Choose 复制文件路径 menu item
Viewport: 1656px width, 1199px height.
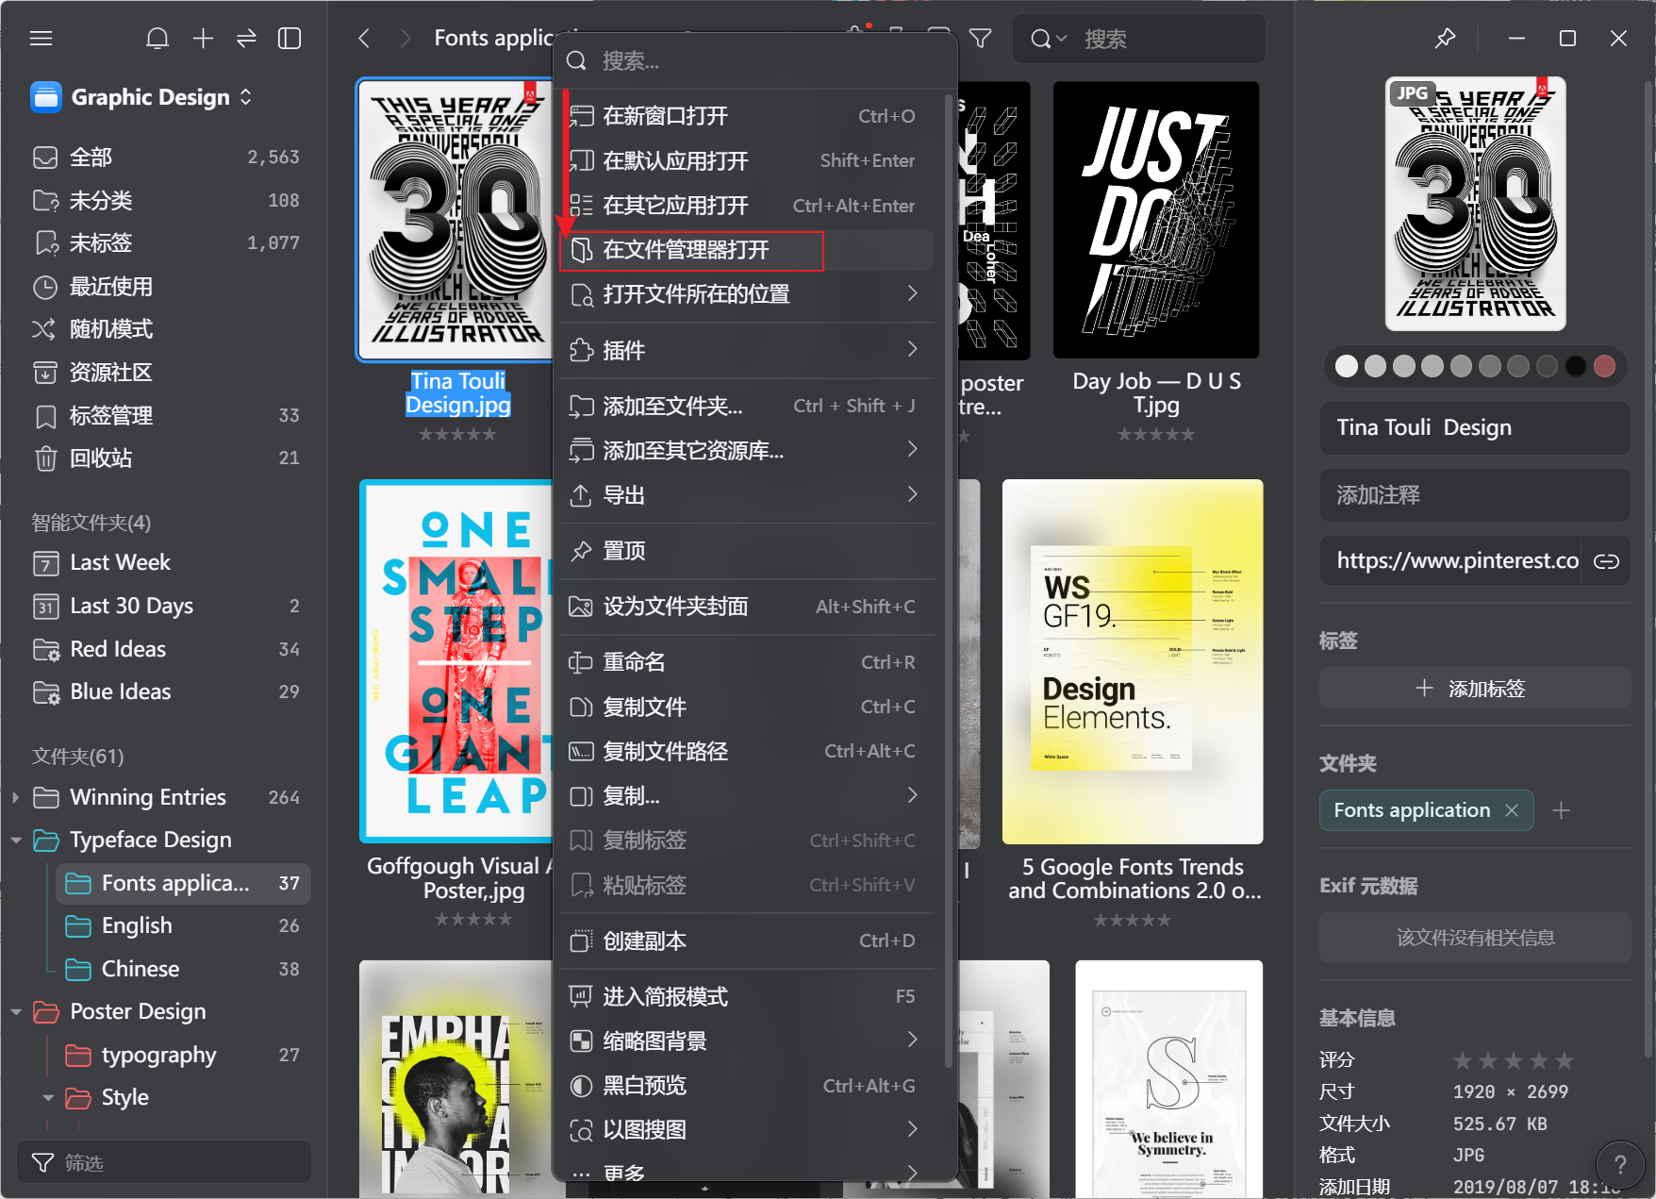tap(746, 752)
